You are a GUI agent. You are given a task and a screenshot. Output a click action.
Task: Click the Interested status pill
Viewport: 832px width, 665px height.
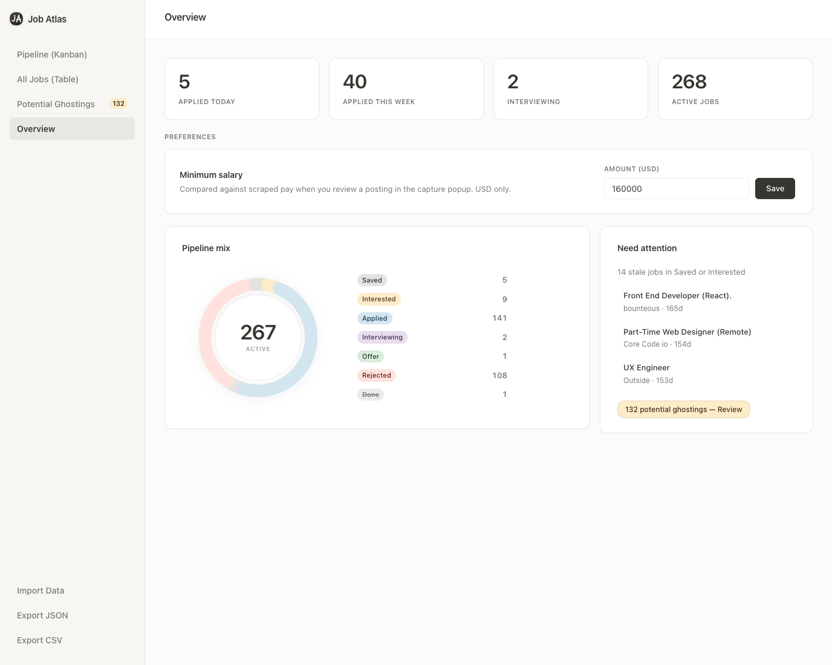click(379, 299)
